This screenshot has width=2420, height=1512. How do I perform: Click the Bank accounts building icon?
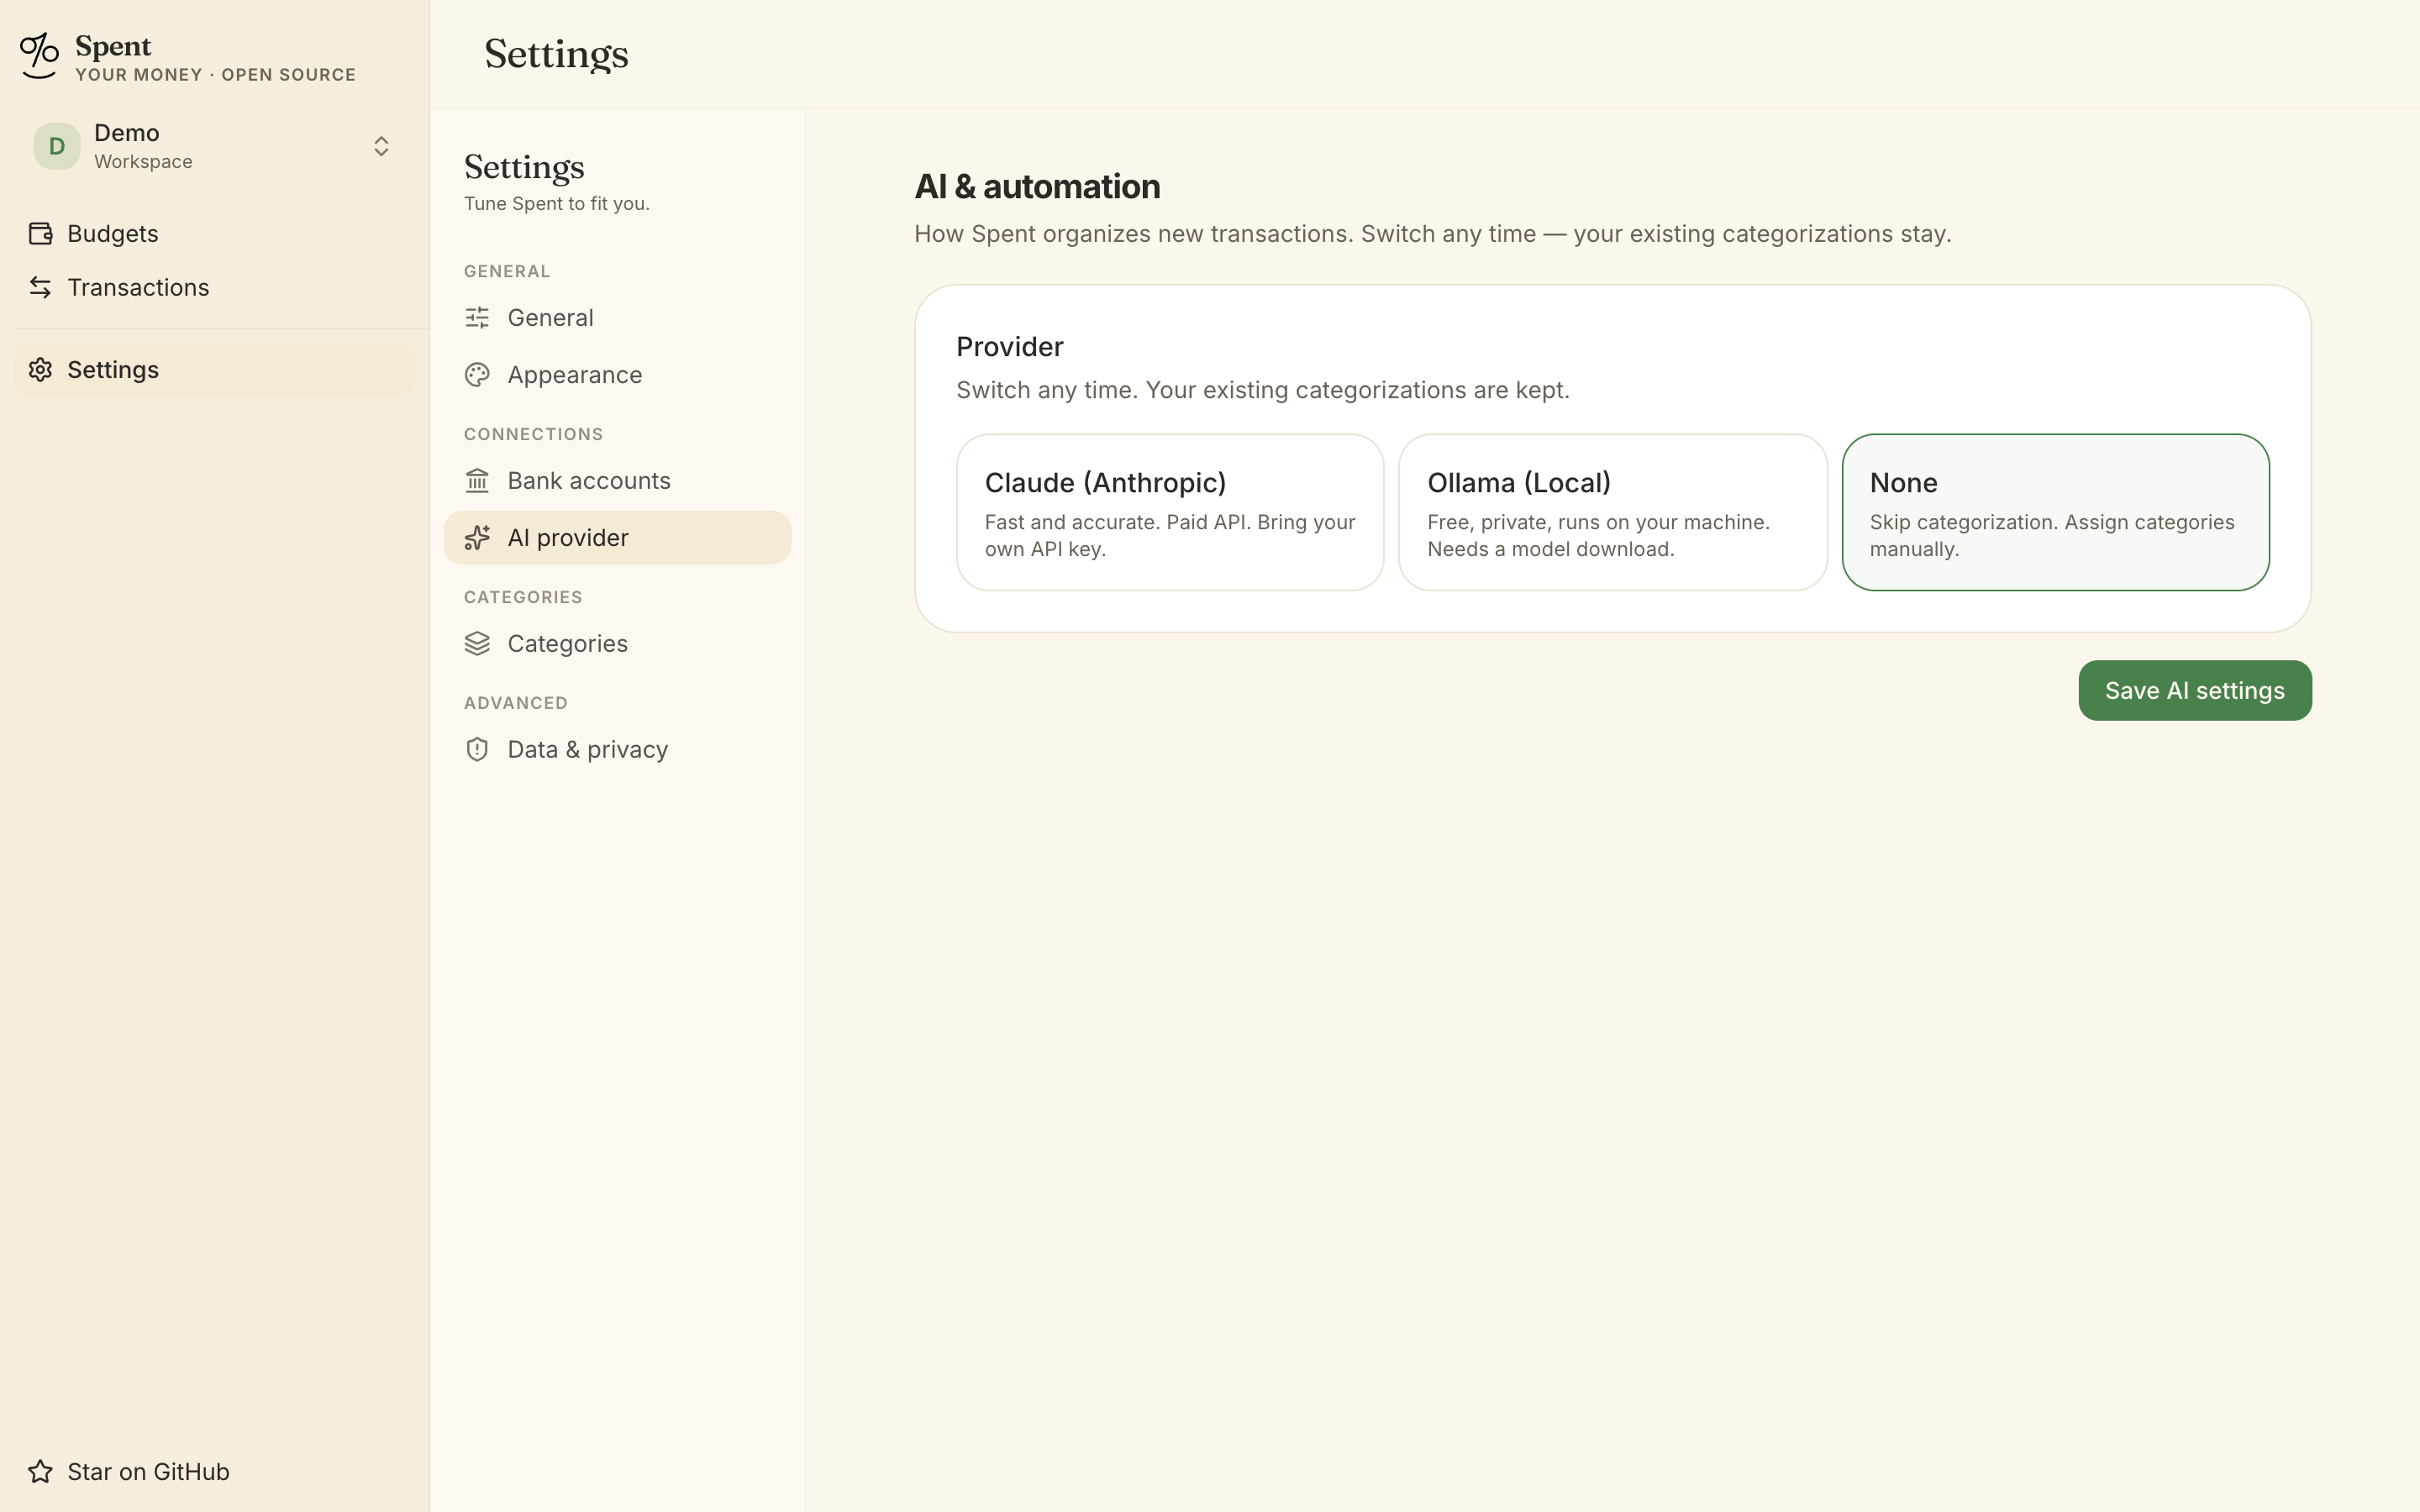pyautogui.click(x=477, y=480)
